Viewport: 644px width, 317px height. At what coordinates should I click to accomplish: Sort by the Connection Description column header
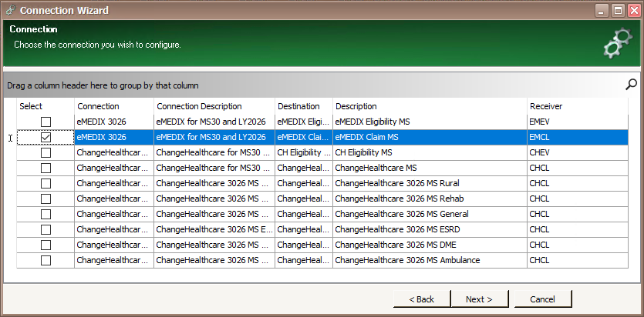214,106
